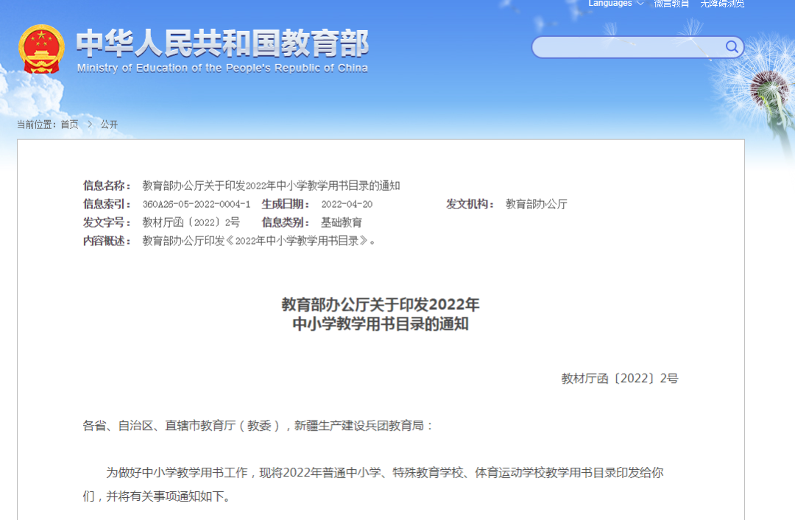The height and width of the screenshot is (520, 795).
Task: Click the English subtitle under the ministry name
Action: pos(221,68)
